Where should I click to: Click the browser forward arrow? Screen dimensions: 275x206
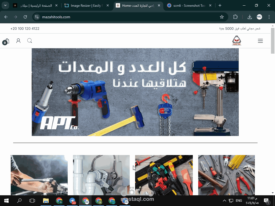pos(16,17)
